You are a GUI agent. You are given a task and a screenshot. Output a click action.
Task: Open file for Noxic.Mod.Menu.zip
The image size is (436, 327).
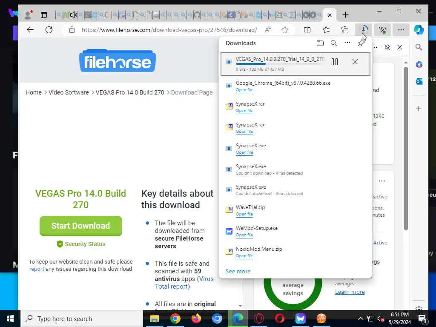244,256
